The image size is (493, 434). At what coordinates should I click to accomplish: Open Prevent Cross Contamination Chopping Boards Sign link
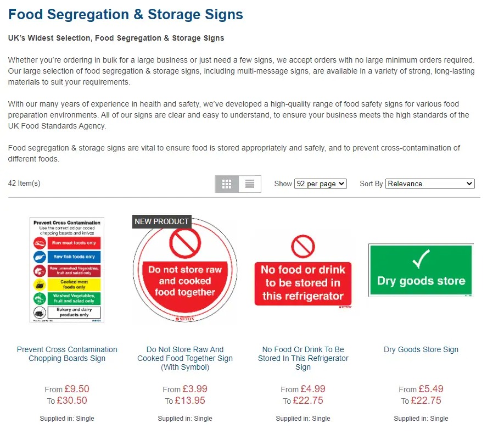point(67,354)
